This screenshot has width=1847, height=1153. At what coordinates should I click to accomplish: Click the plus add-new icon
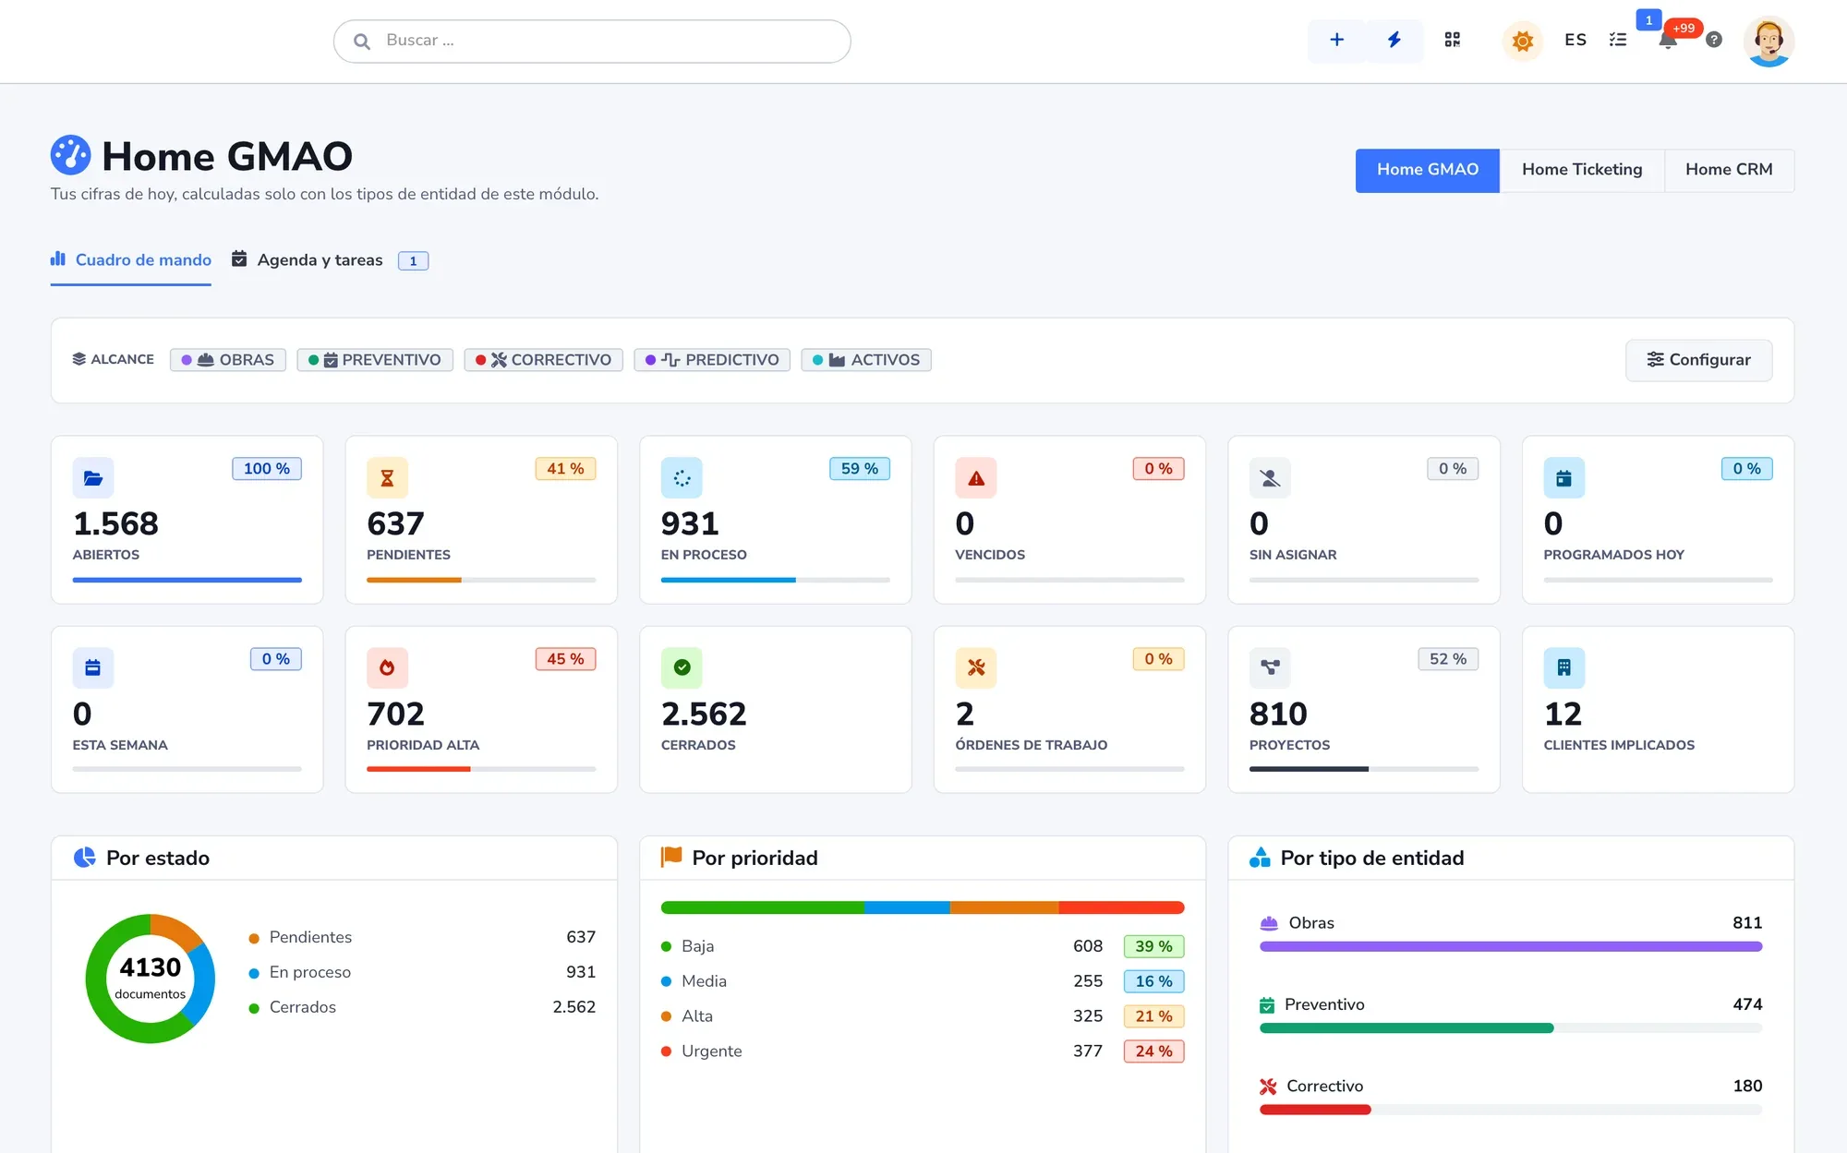click(x=1336, y=41)
